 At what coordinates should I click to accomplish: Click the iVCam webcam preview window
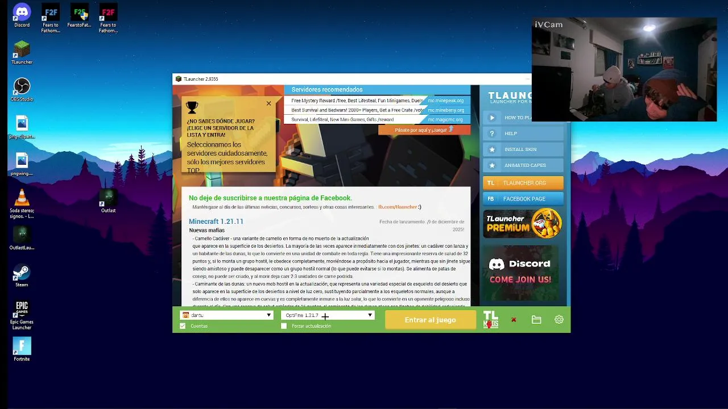tap(624, 69)
